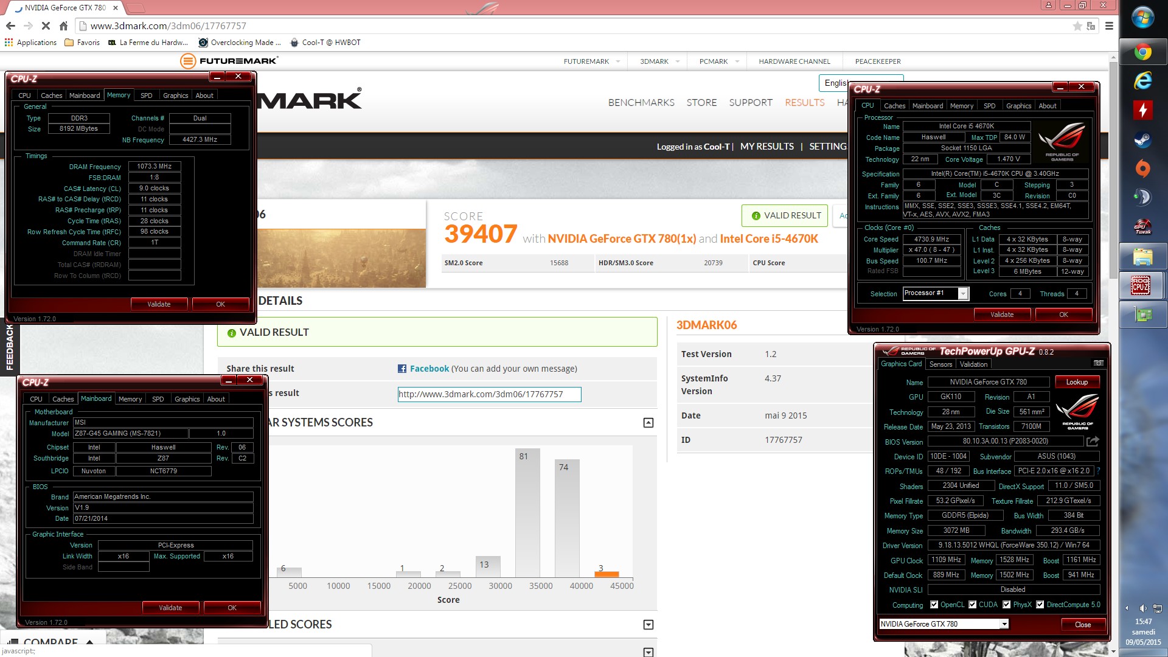Toggle the CUDA checkbox in GPU-Z
The height and width of the screenshot is (657, 1168).
[x=972, y=605]
